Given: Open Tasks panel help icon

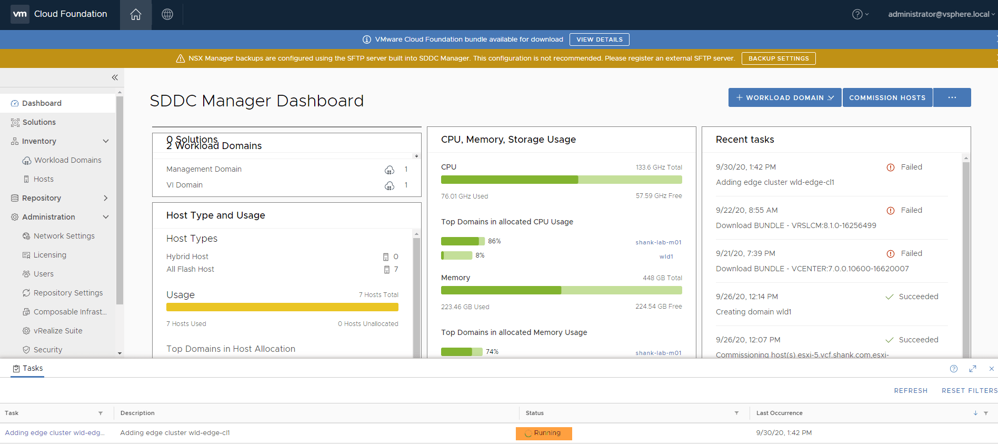Looking at the screenshot, I should 954,369.
